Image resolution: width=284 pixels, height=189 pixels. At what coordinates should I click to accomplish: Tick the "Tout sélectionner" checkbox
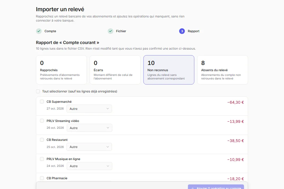point(38,91)
